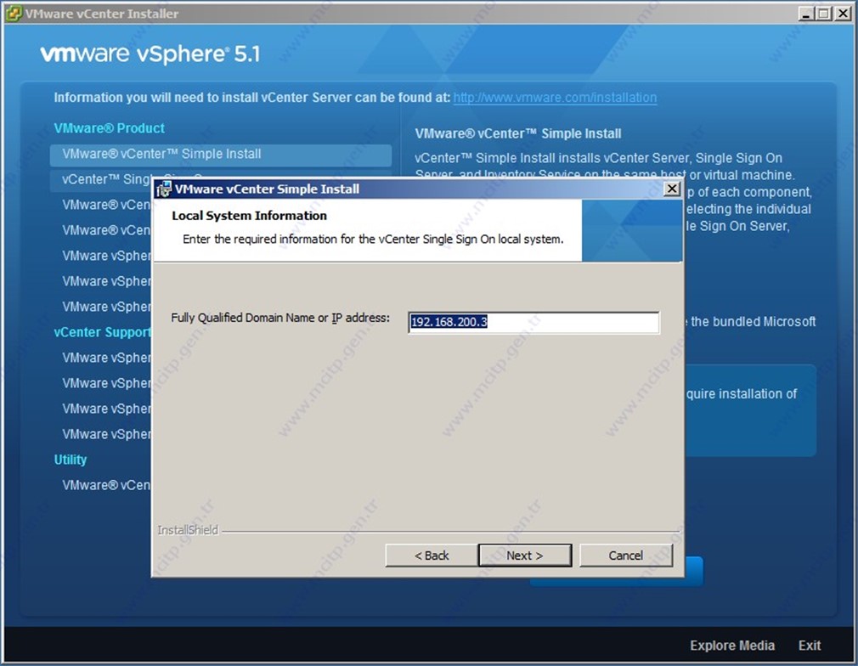The image size is (858, 666).
Task: Click the "VMware® Product" section heading
Action: click(109, 128)
